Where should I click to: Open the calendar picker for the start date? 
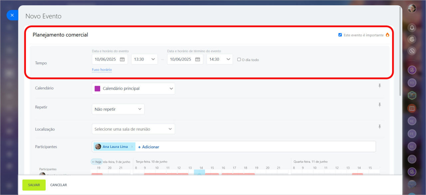pos(122,59)
